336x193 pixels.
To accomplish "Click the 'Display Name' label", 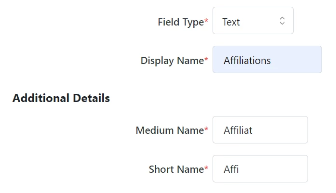I will pos(172,61).
